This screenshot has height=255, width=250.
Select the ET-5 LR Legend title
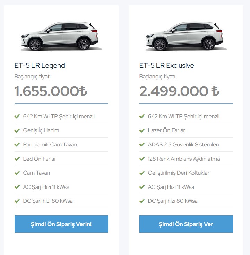pyautogui.click(x=40, y=65)
